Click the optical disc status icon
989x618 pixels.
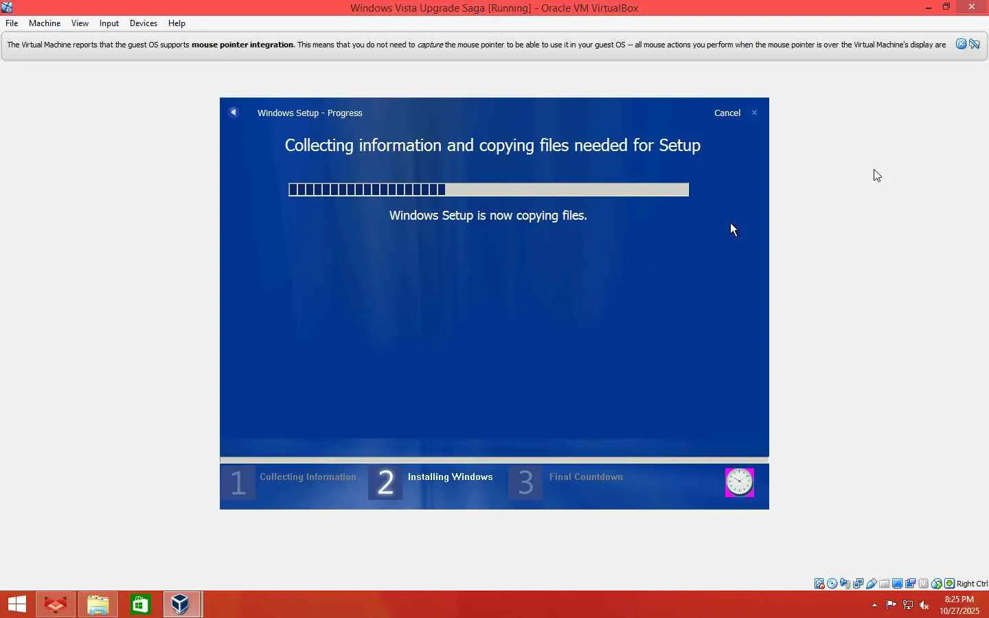click(x=832, y=584)
